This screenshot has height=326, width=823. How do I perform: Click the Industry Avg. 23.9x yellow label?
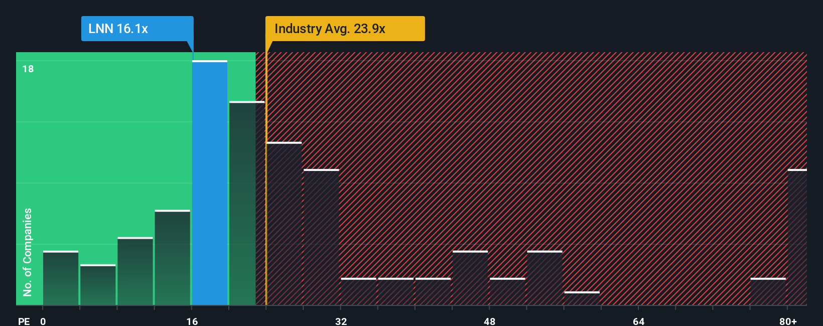coord(345,29)
